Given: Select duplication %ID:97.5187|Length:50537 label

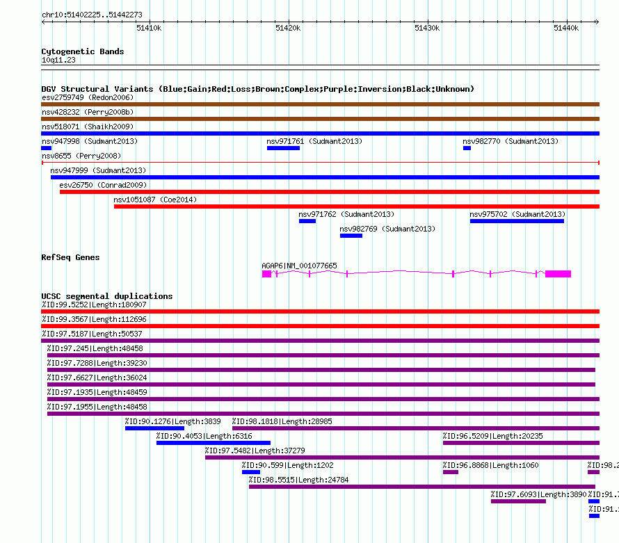Looking at the screenshot, I should tap(92, 334).
